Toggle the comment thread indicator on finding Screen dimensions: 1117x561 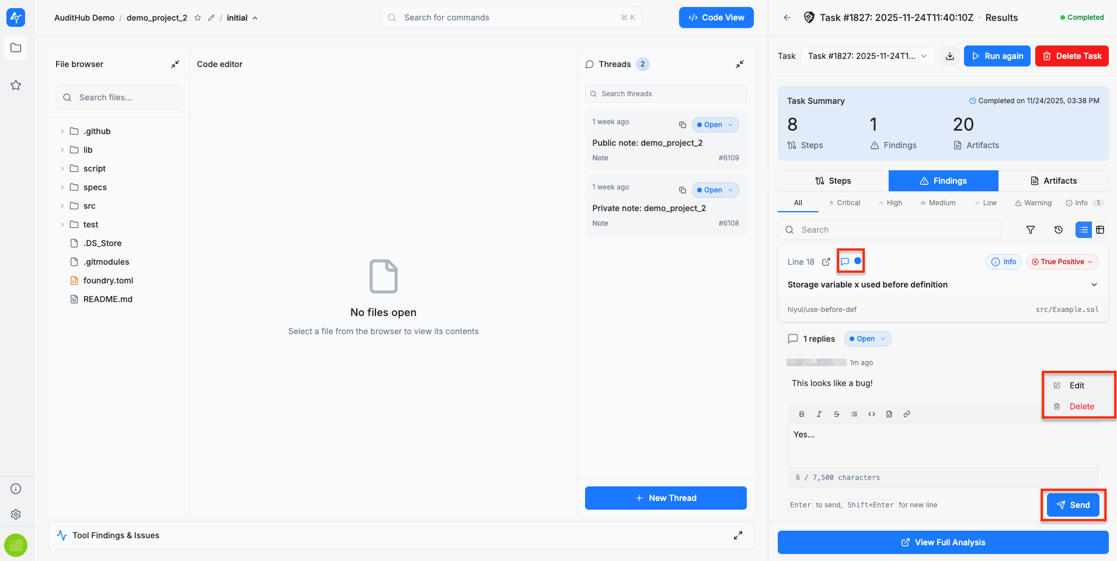pos(845,261)
